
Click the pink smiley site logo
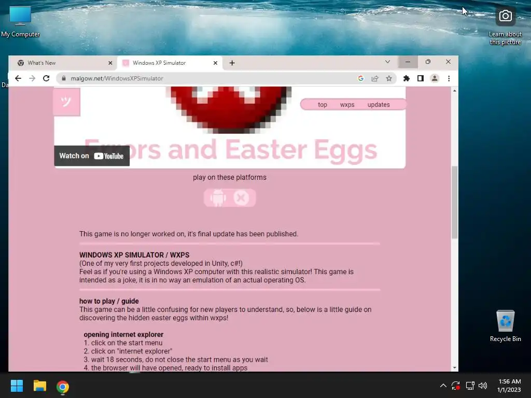pyautogui.click(x=67, y=102)
